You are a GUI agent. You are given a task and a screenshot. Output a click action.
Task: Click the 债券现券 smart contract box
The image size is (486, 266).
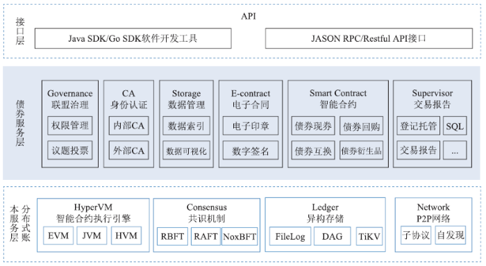point(313,126)
